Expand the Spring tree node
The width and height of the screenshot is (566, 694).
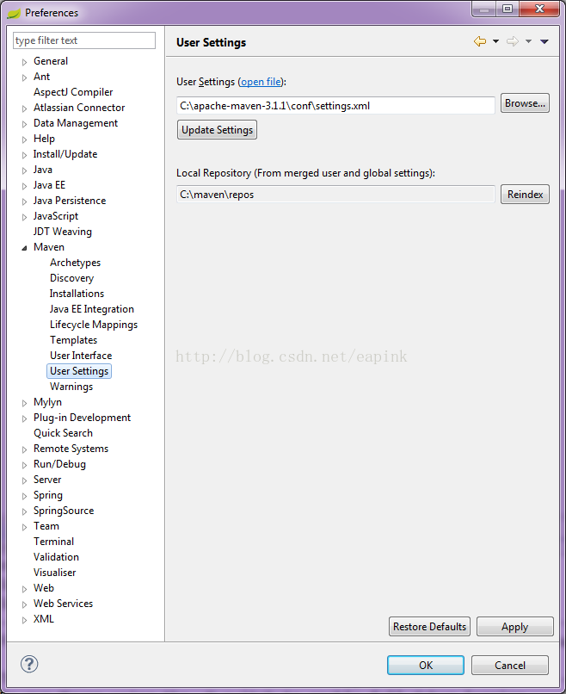click(24, 496)
